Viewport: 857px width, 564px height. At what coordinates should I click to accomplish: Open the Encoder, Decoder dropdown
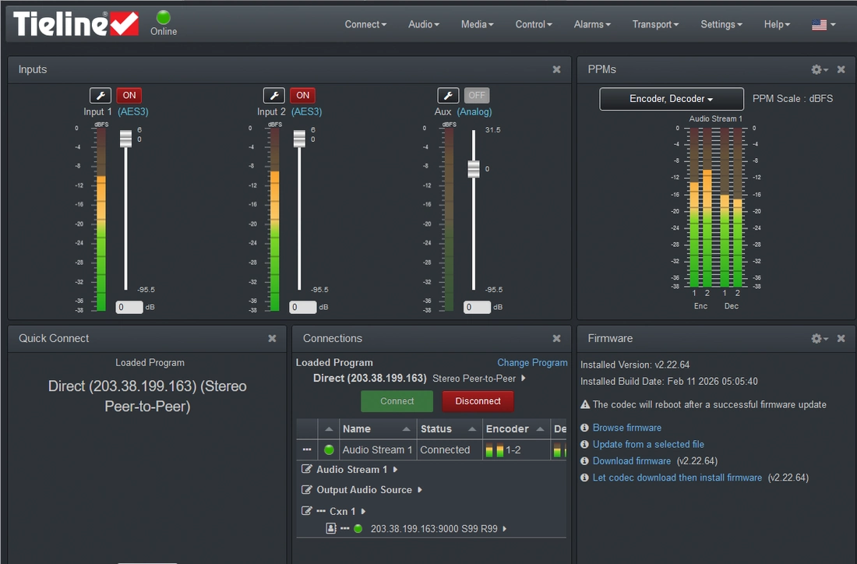point(671,99)
